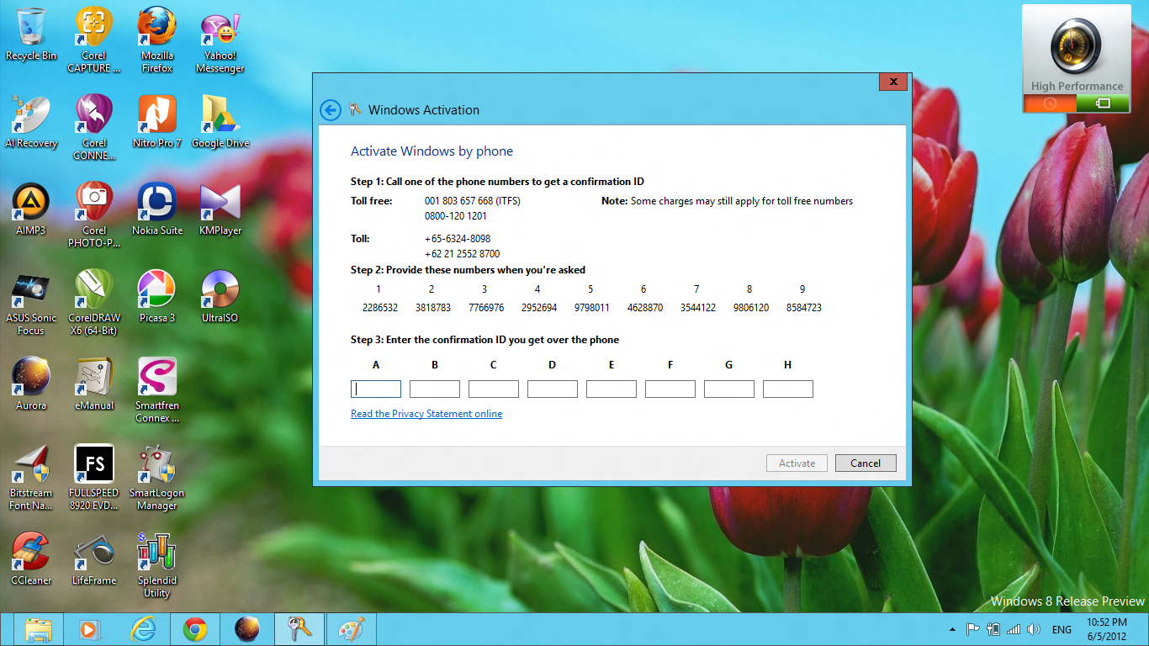Open ASUS Sonic Focus shortcut
This screenshot has width=1149, height=646.
tap(31, 303)
